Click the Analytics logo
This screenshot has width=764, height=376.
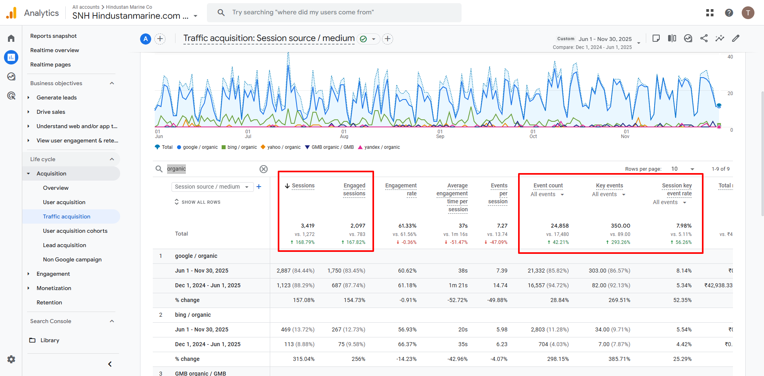tap(33, 13)
